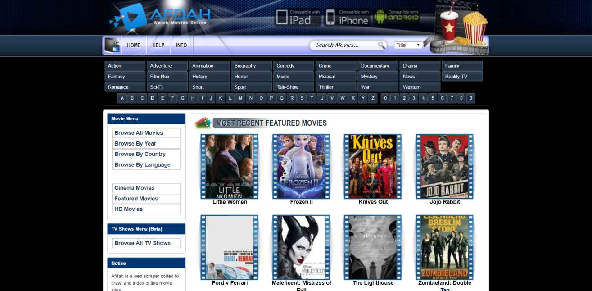Viewport: 592px width, 291px height.
Task: Open the Little Women poster
Action: click(230, 166)
